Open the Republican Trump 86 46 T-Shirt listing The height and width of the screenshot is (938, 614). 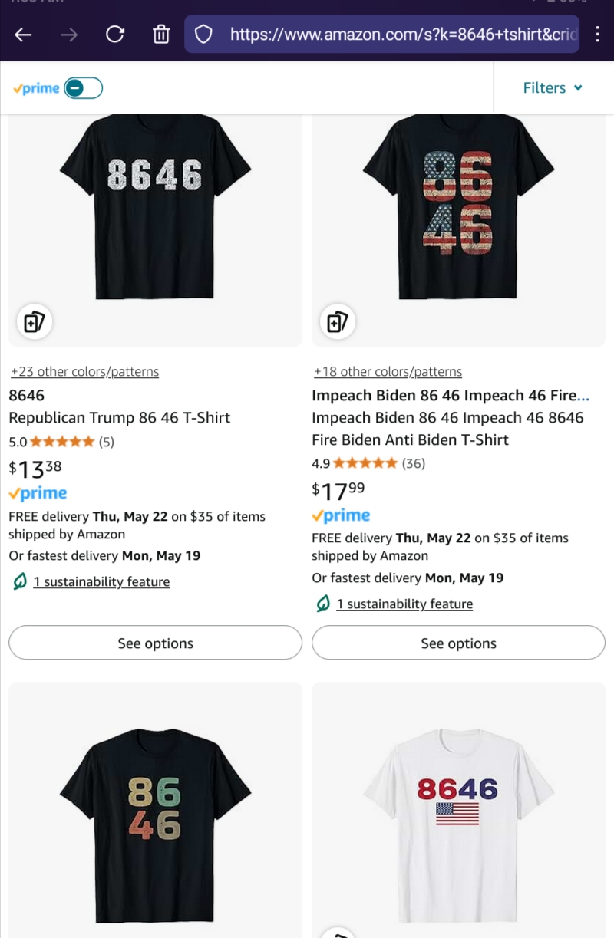[119, 418]
